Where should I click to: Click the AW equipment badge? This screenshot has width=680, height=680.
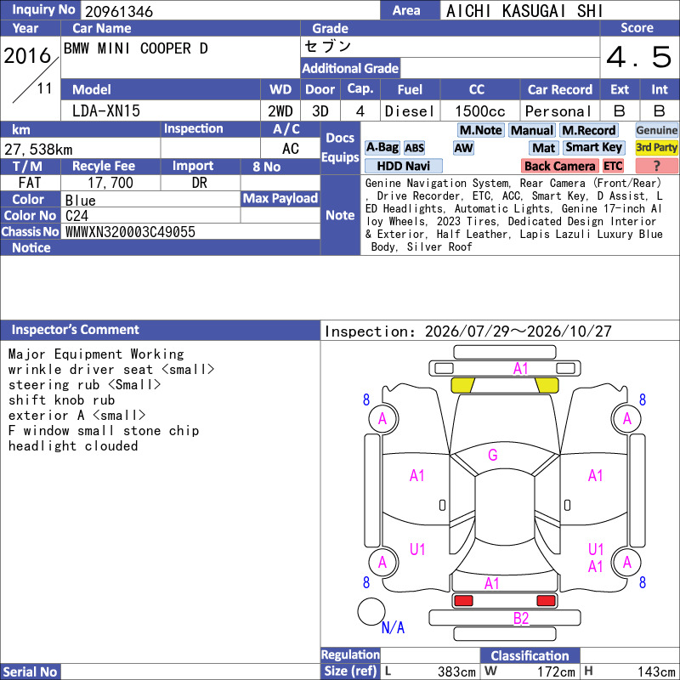click(463, 148)
